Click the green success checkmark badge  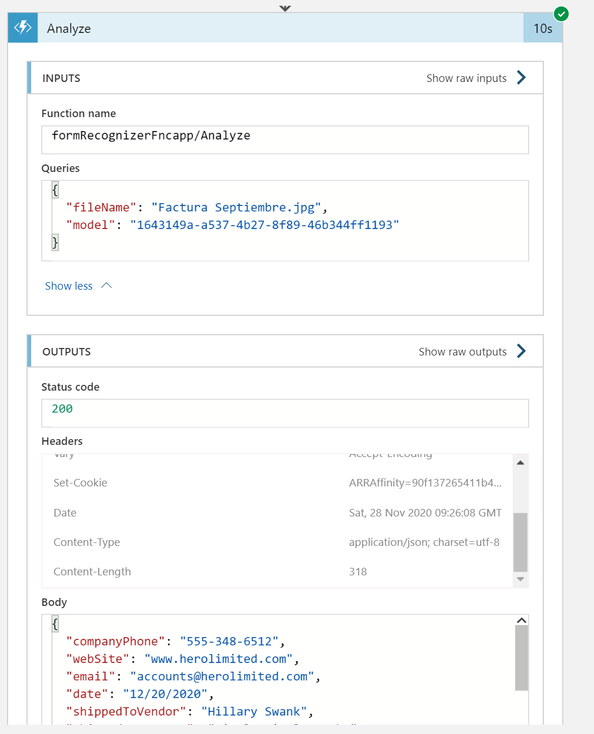coord(561,14)
